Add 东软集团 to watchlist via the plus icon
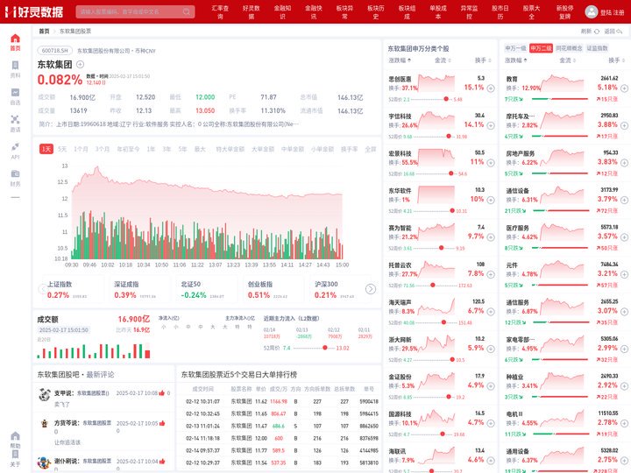631x473 pixels. (x=80, y=64)
